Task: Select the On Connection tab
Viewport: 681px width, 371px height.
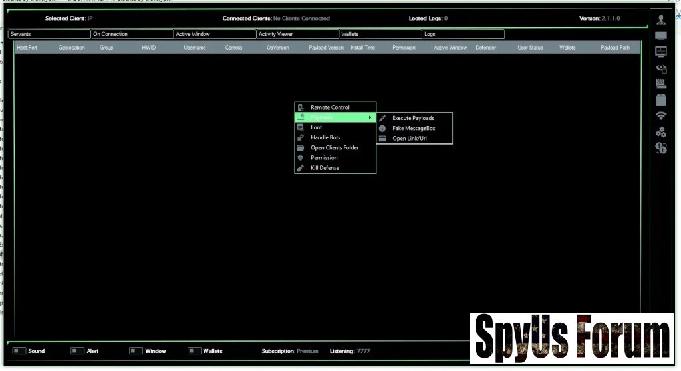Action: point(132,34)
